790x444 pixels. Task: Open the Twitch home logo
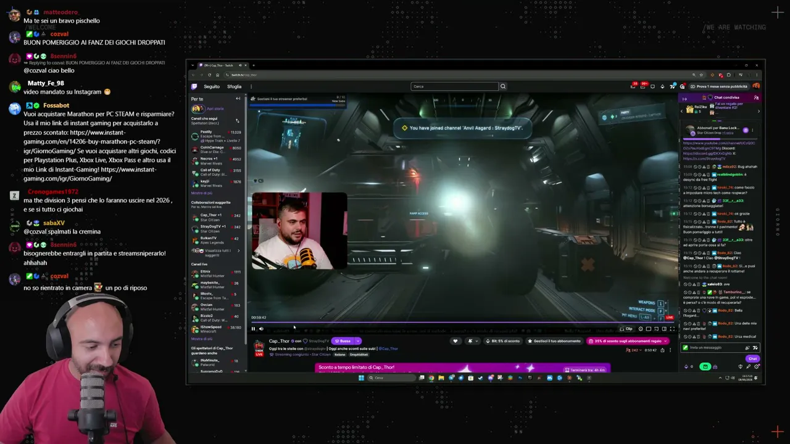(194, 86)
